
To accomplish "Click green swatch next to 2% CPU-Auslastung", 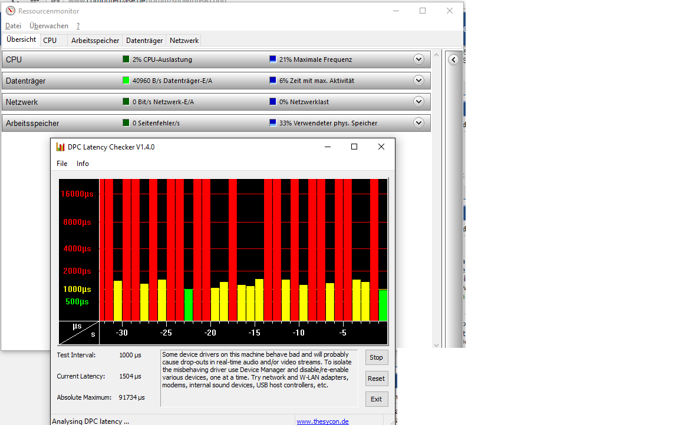I will [126, 59].
